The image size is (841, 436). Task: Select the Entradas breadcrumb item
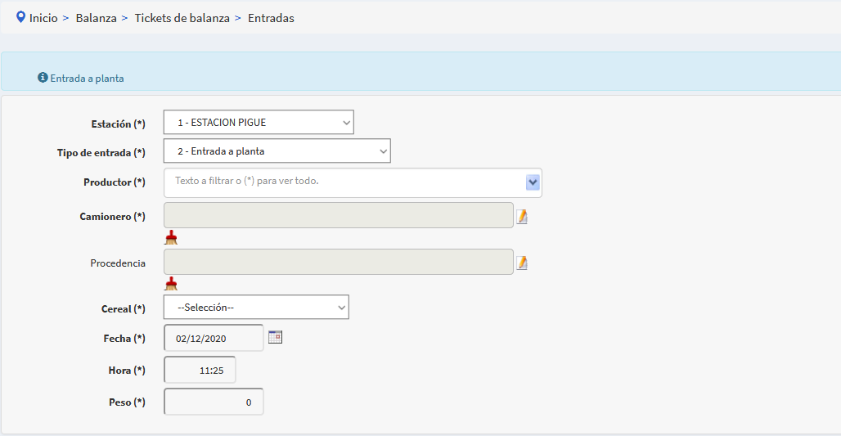click(271, 17)
